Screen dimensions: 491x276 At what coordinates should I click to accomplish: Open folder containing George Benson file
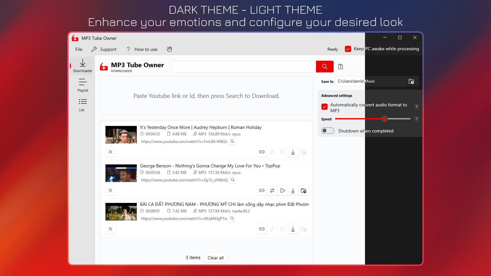pos(303,191)
